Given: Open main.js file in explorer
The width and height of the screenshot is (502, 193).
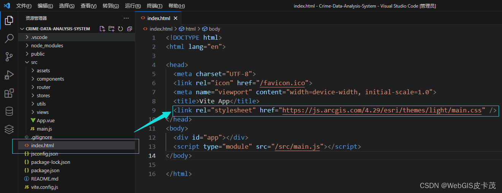Looking at the screenshot, I should (x=76, y=129).
